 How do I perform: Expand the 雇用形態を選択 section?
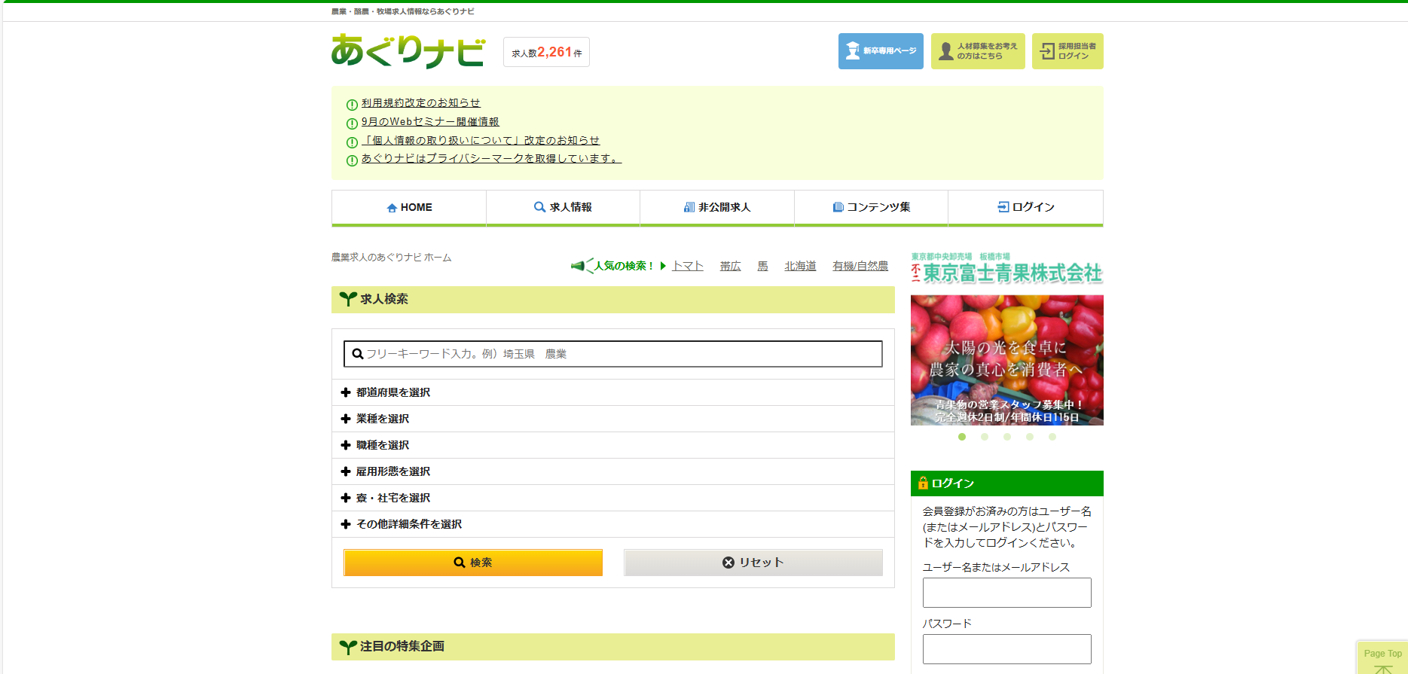[346, 471]
